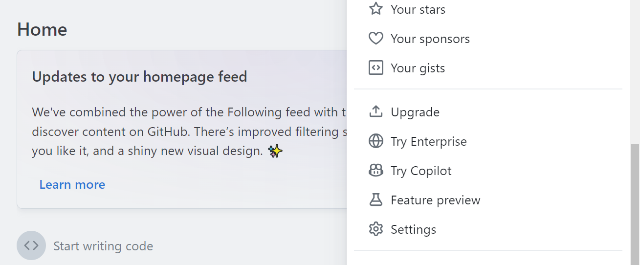Screen dimensions: 640x265
Task: Click the Upgrade upload arrow icon
Action: click(x=375, y=112)
